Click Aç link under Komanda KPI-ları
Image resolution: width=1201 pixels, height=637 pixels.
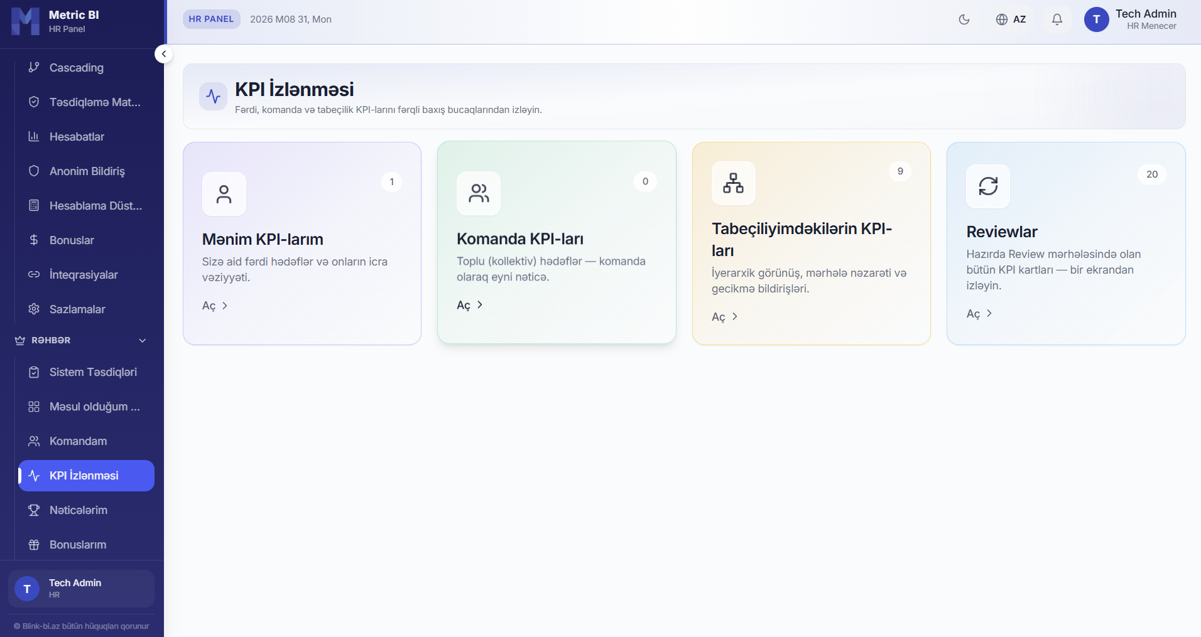point(470,305)
